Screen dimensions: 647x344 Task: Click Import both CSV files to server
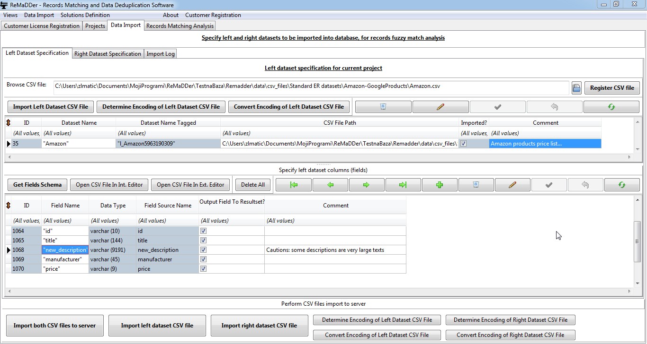(54, 326)
